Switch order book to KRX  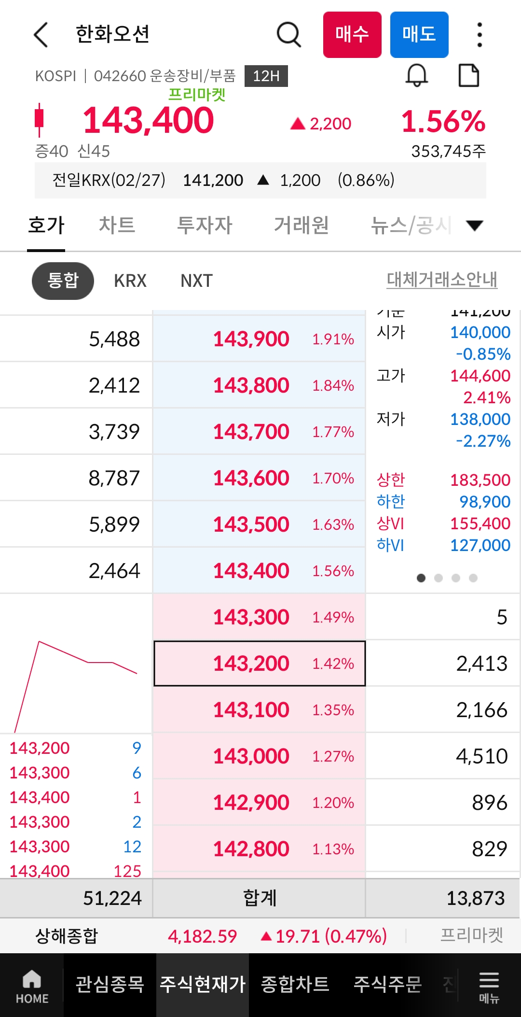pos(130,281)
